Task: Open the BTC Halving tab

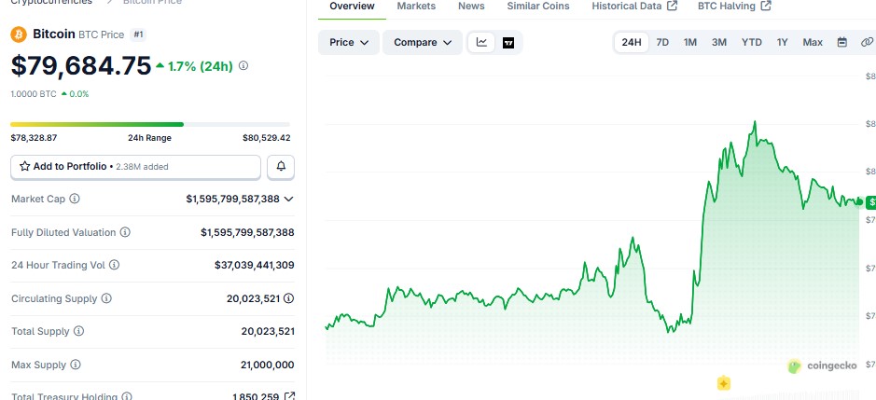Action: 734,7
